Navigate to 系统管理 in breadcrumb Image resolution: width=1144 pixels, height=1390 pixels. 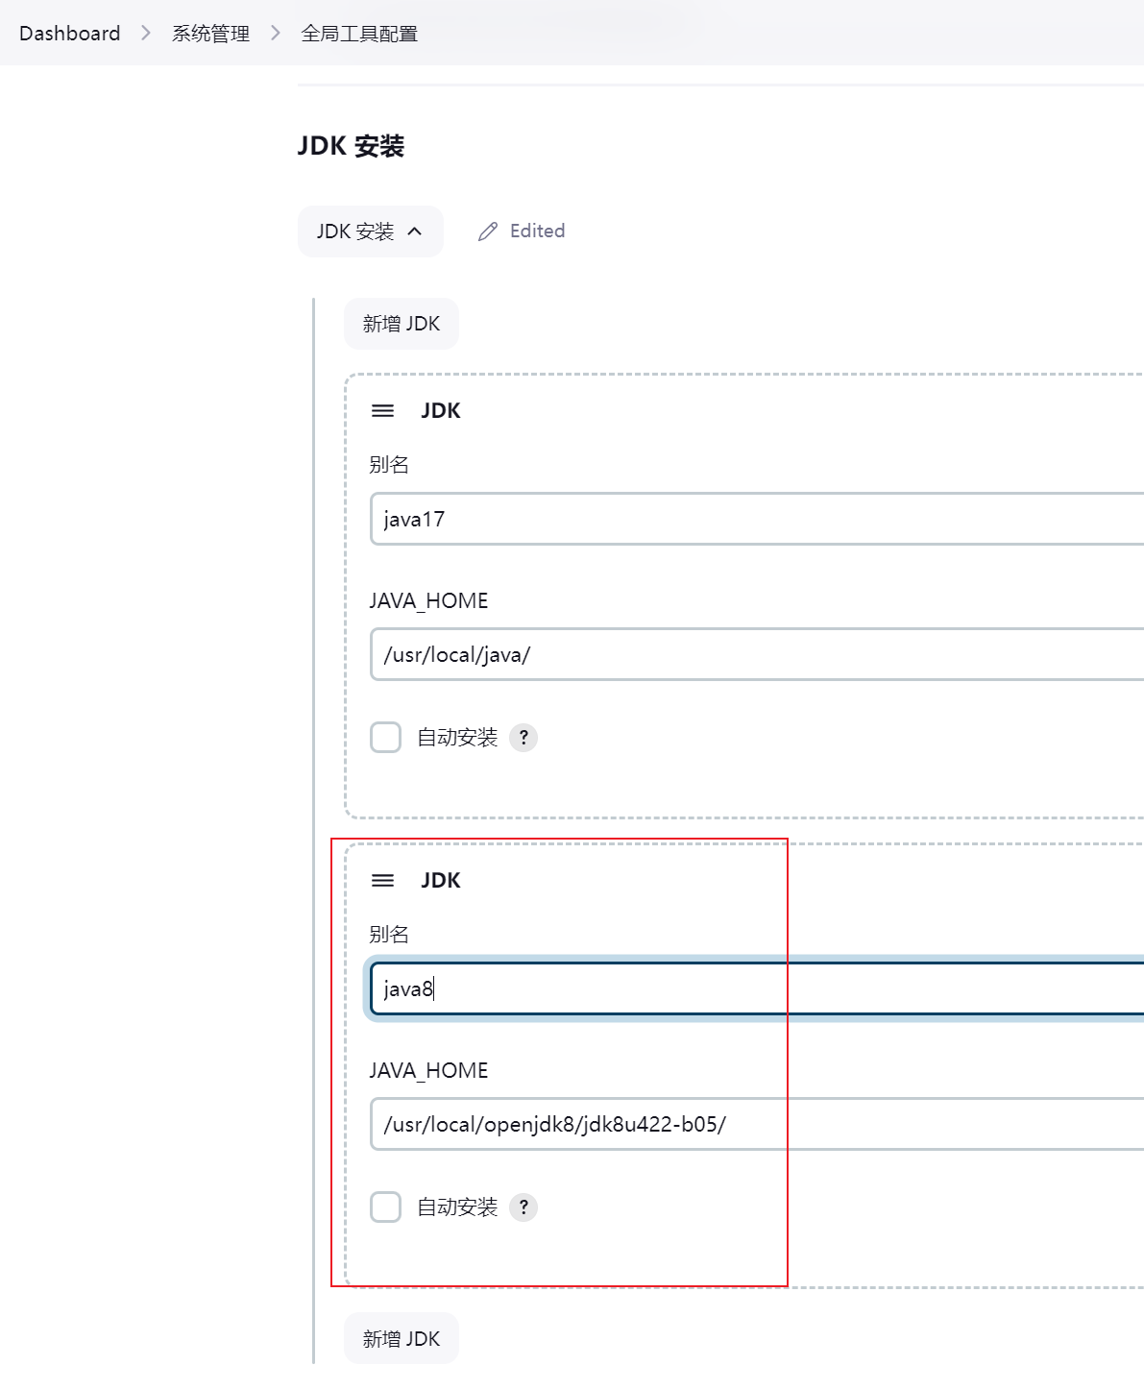click(210, 34)
